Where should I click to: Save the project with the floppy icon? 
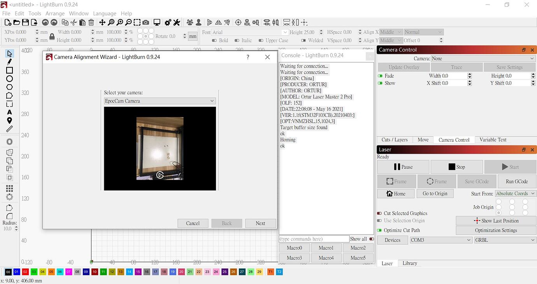pos(25,23)
